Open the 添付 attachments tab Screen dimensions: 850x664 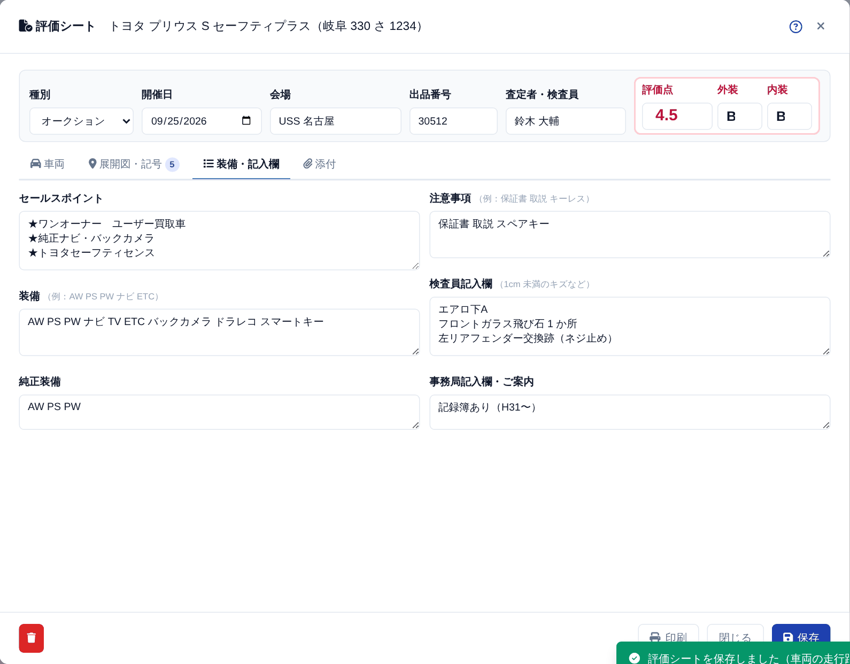[319, 164]
